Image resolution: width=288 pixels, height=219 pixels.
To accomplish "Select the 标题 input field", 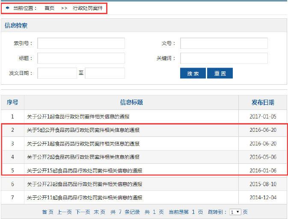I will [x=81, y=58].
